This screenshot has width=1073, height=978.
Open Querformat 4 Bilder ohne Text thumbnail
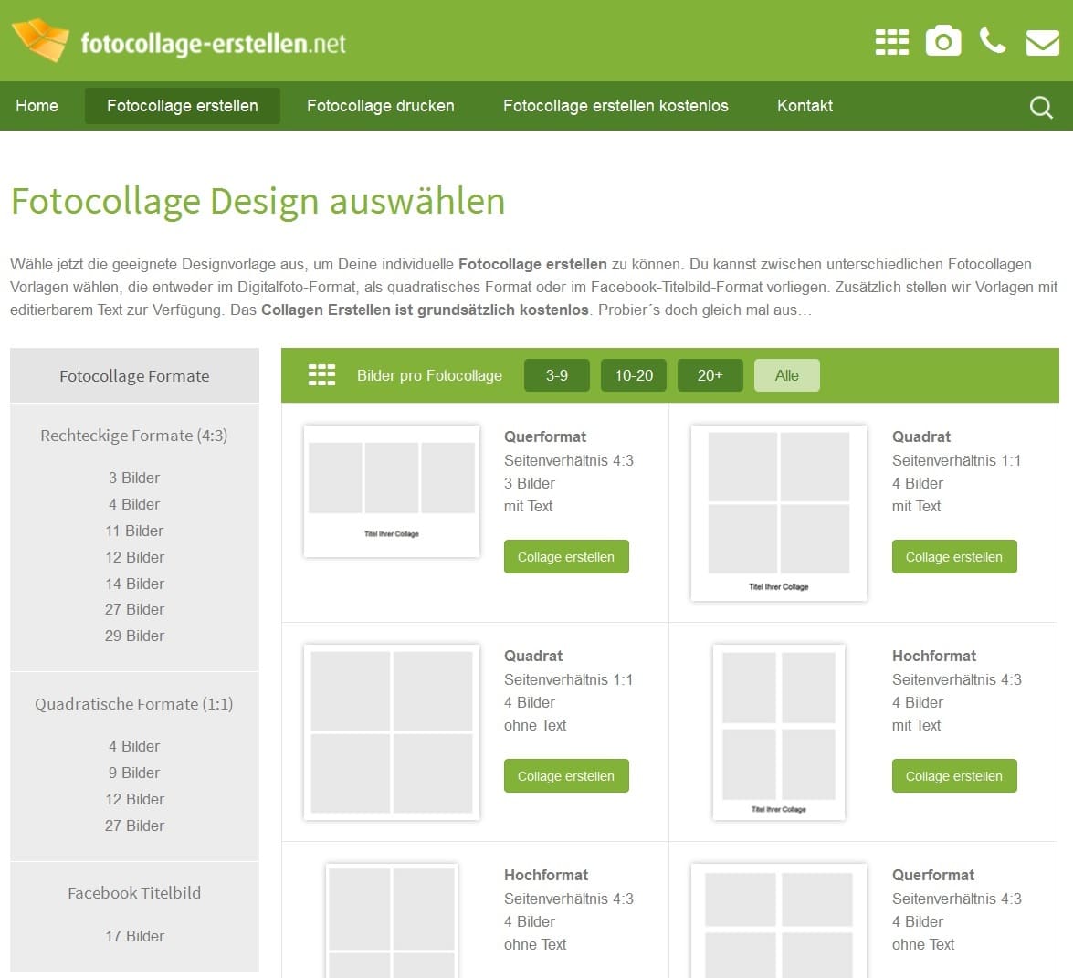point(779,920)
